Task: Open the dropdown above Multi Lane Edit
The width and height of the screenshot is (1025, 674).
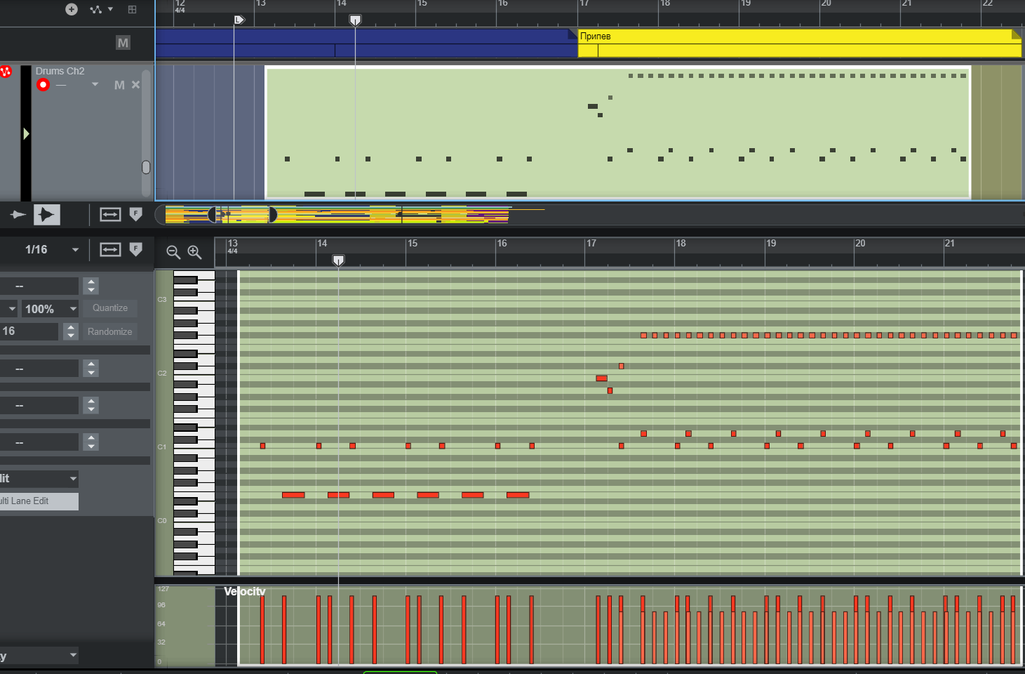Action: (x=39, y=479)
